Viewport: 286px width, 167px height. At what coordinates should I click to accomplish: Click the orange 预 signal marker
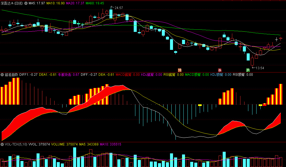click(x=180, y=70)
